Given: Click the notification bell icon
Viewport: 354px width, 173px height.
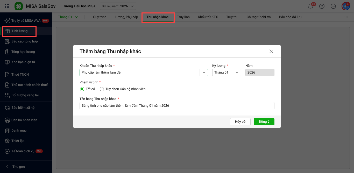Looking at the screenshot, I should pos(310,6).
